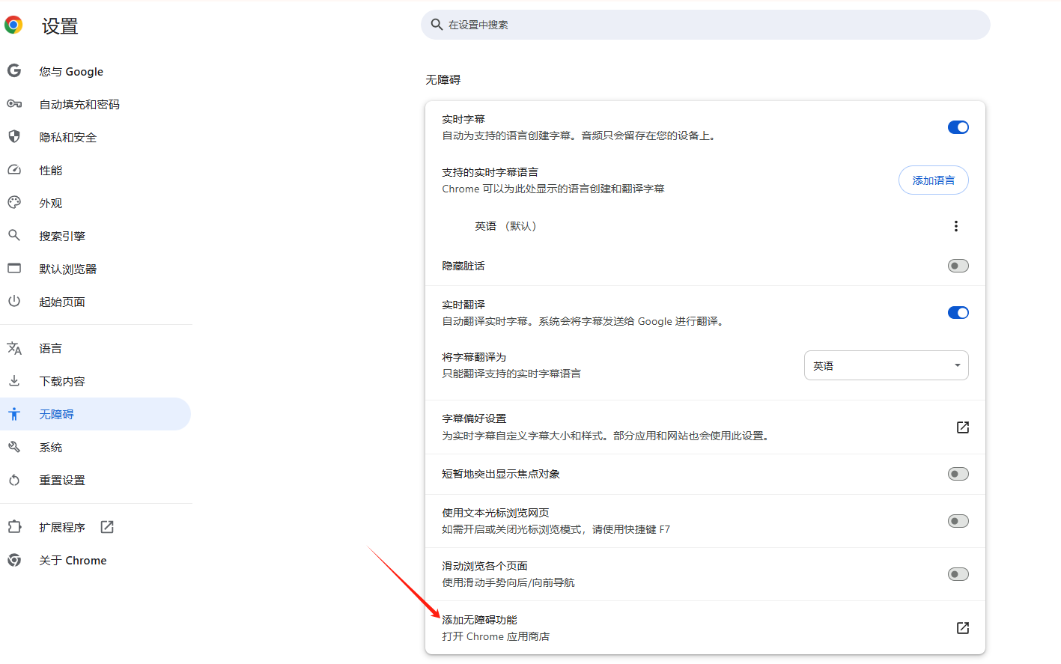Click the external link icon beside 扩展程序
Image resolution: width=1061 pixels, height=664 pixels.
click(107, 527)
